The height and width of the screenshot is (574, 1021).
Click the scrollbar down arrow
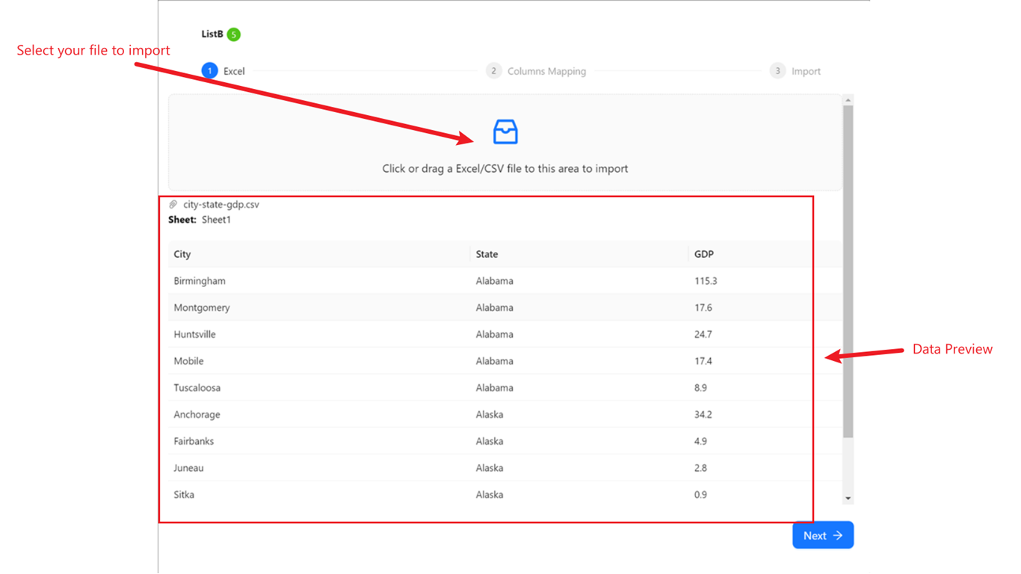tap(848, 498)
